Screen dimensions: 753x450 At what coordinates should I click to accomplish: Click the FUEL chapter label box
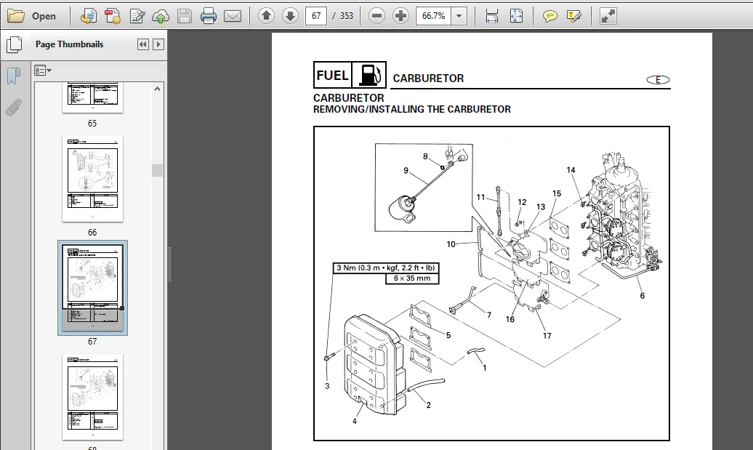click(332, 76)
